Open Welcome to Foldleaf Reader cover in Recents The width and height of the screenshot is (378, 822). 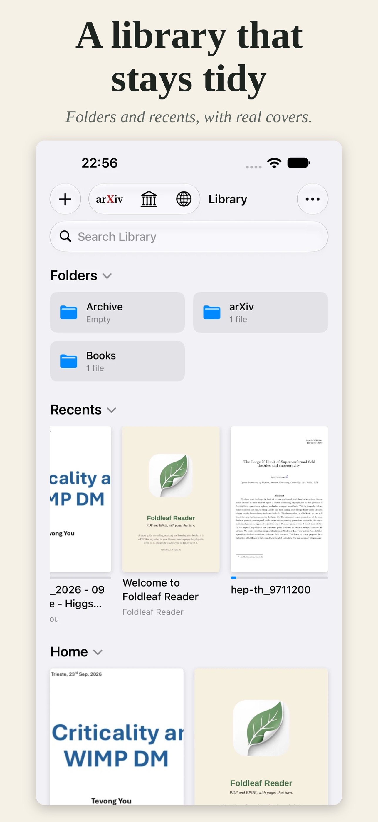point(171,499)
